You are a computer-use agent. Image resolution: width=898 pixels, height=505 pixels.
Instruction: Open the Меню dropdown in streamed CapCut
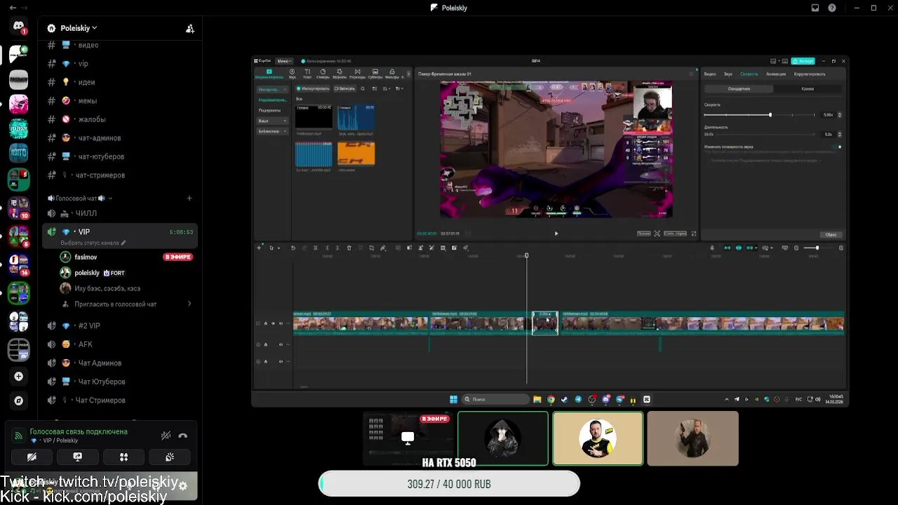[284, 61]
